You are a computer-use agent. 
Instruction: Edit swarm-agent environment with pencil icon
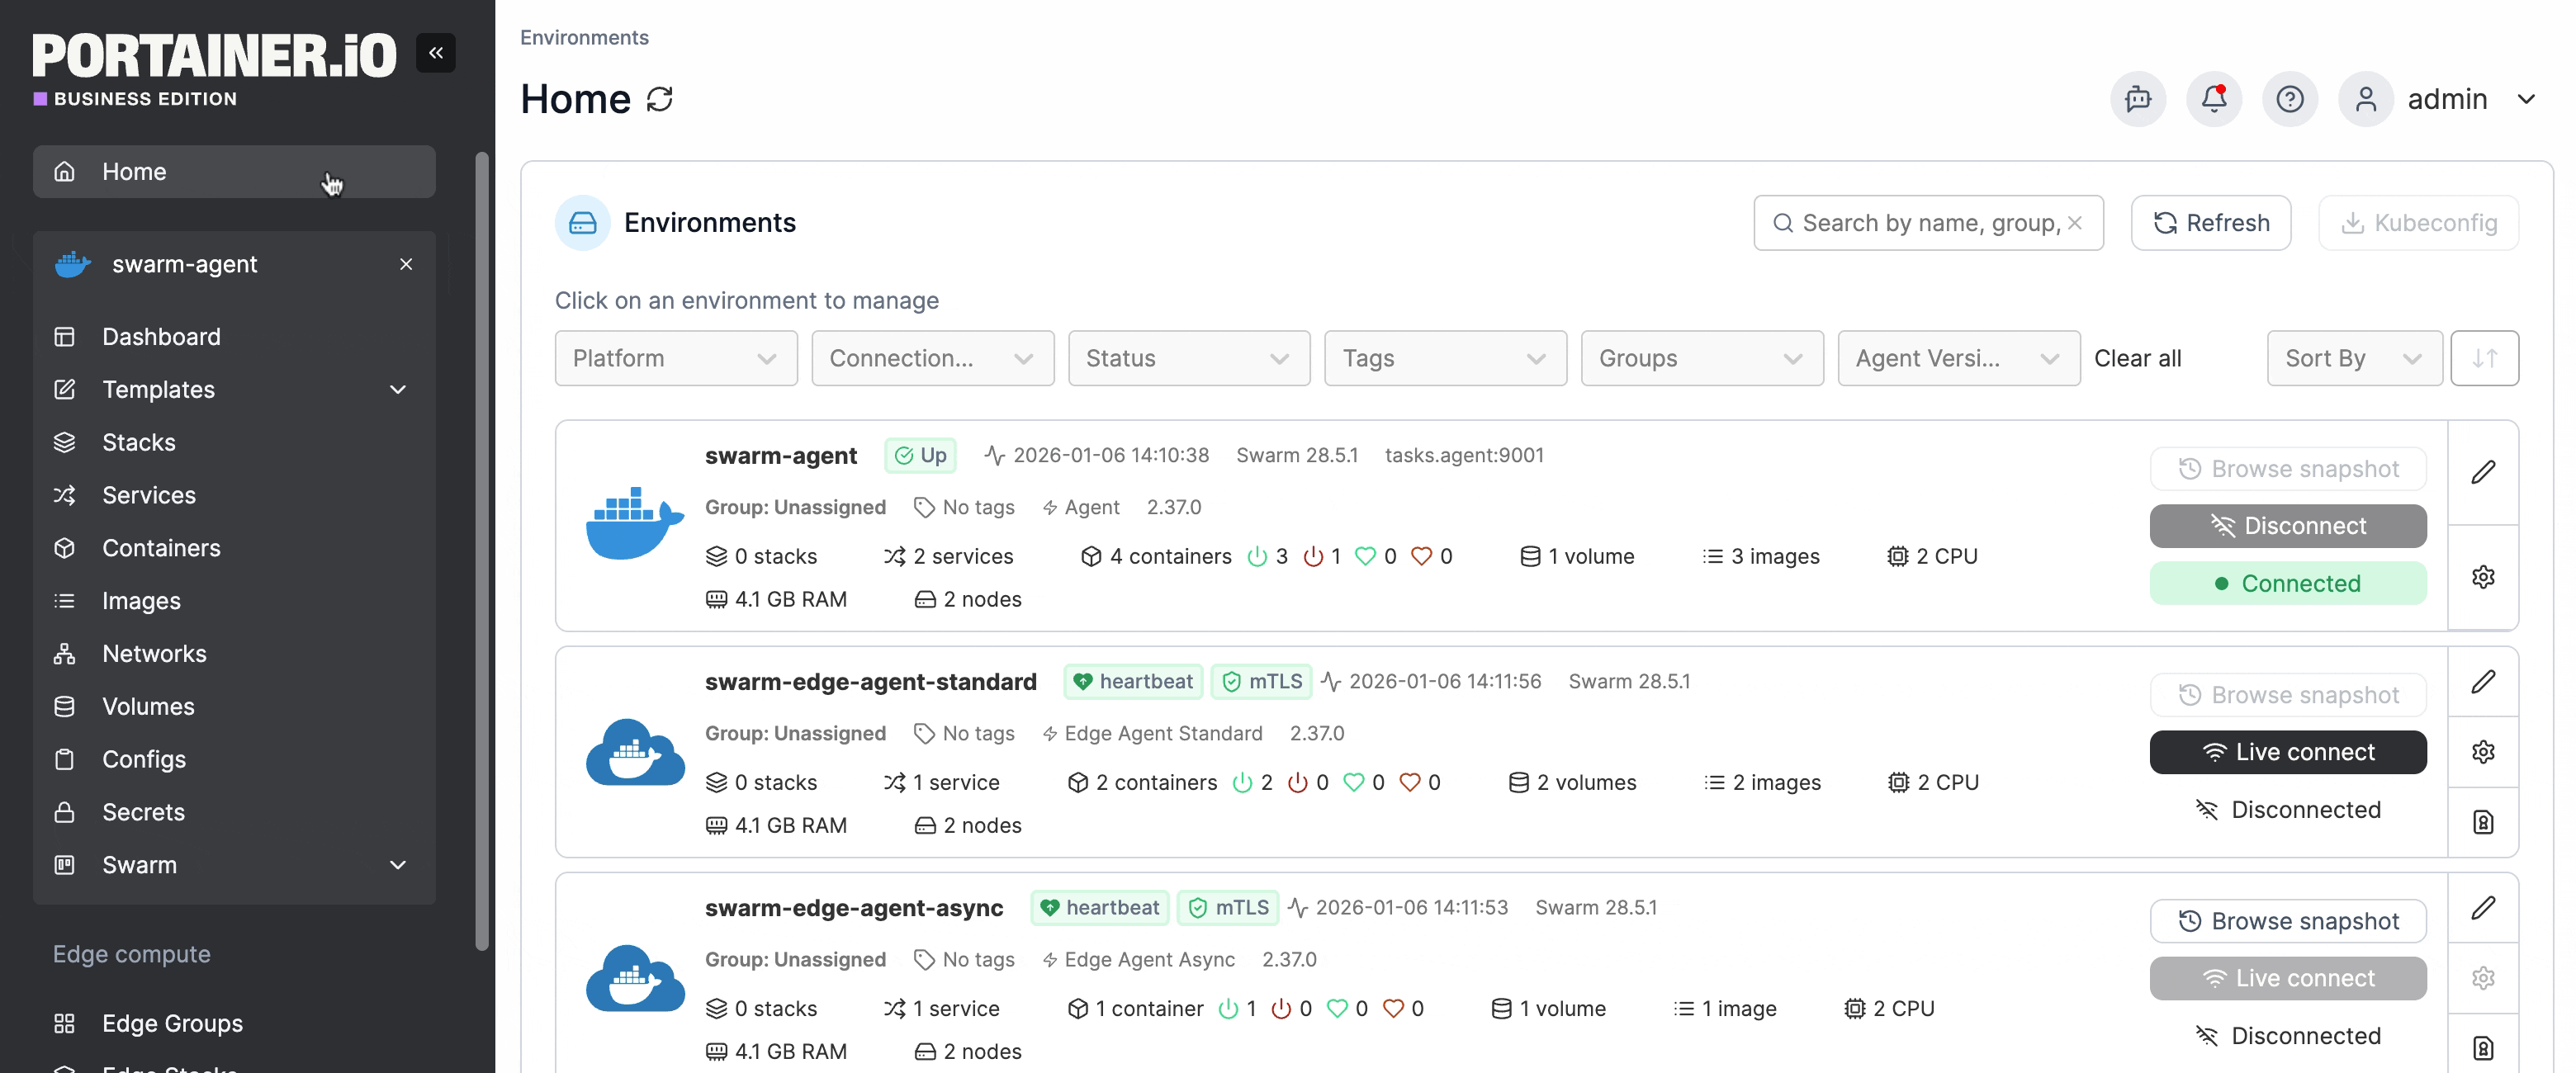point(2482,472)
